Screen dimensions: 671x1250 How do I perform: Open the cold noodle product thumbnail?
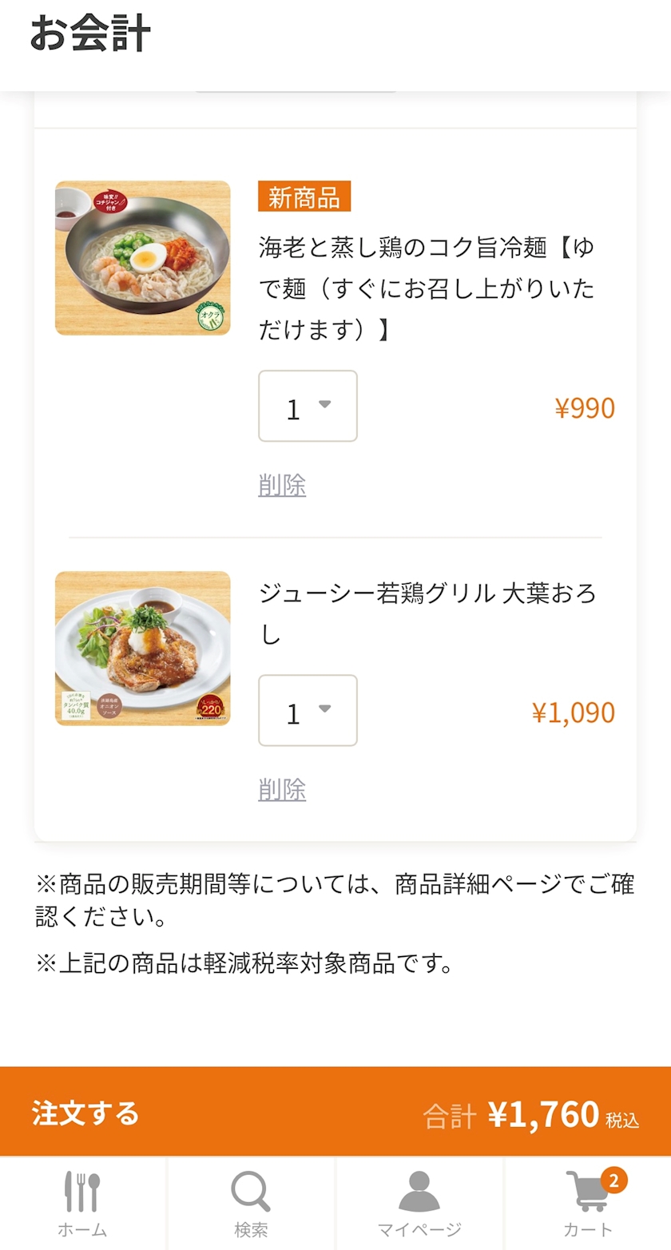143,258
